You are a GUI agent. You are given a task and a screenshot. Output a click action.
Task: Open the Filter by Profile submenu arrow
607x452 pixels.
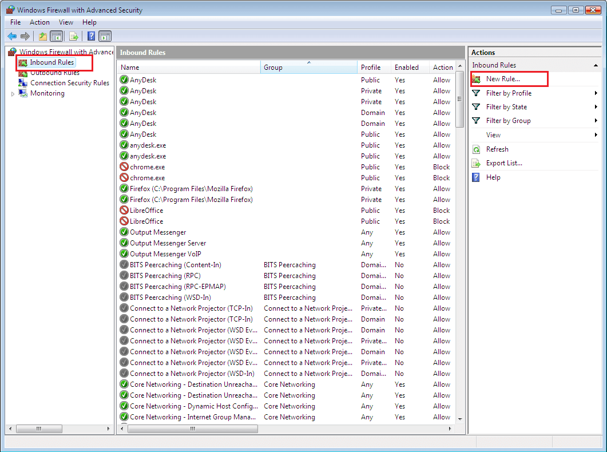click(596, 93)
